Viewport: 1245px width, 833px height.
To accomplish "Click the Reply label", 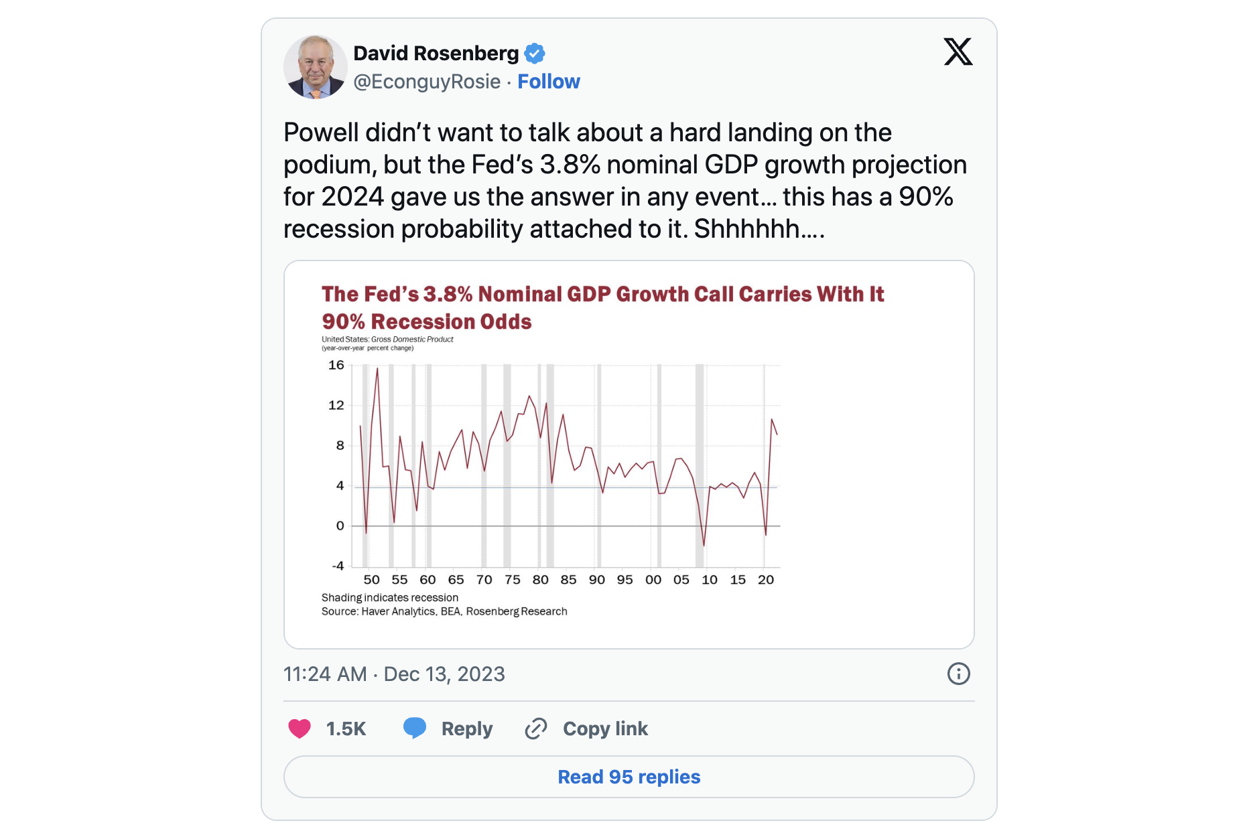I will click(x=466, y=729).
